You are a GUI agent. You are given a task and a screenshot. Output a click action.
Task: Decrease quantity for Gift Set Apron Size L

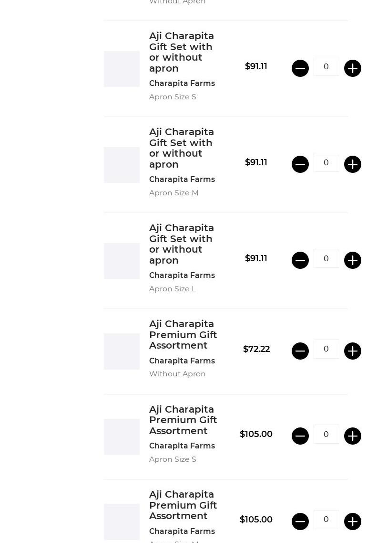pyautogui.click(x=300, y=260)
